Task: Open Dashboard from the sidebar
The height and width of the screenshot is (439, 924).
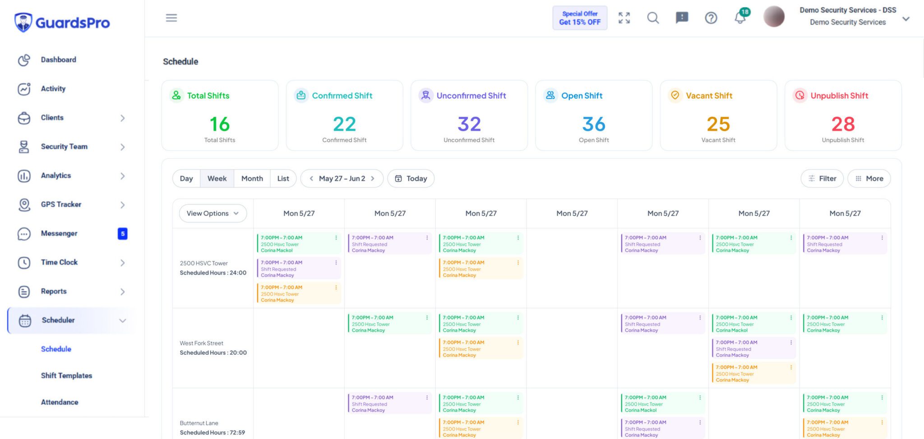Action: [58, 59]
